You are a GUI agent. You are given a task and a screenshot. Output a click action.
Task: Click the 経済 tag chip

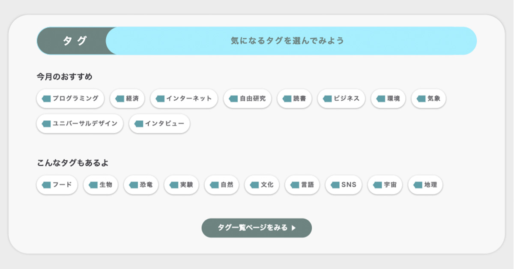point(127,99)
